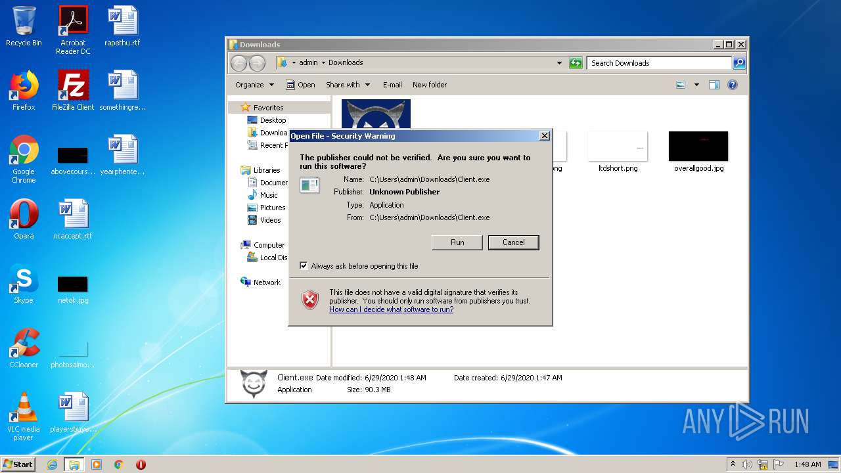Launch Acrobat Reader DC shortcut
Viewport: 841px width, 473px height.
[73, 30]
